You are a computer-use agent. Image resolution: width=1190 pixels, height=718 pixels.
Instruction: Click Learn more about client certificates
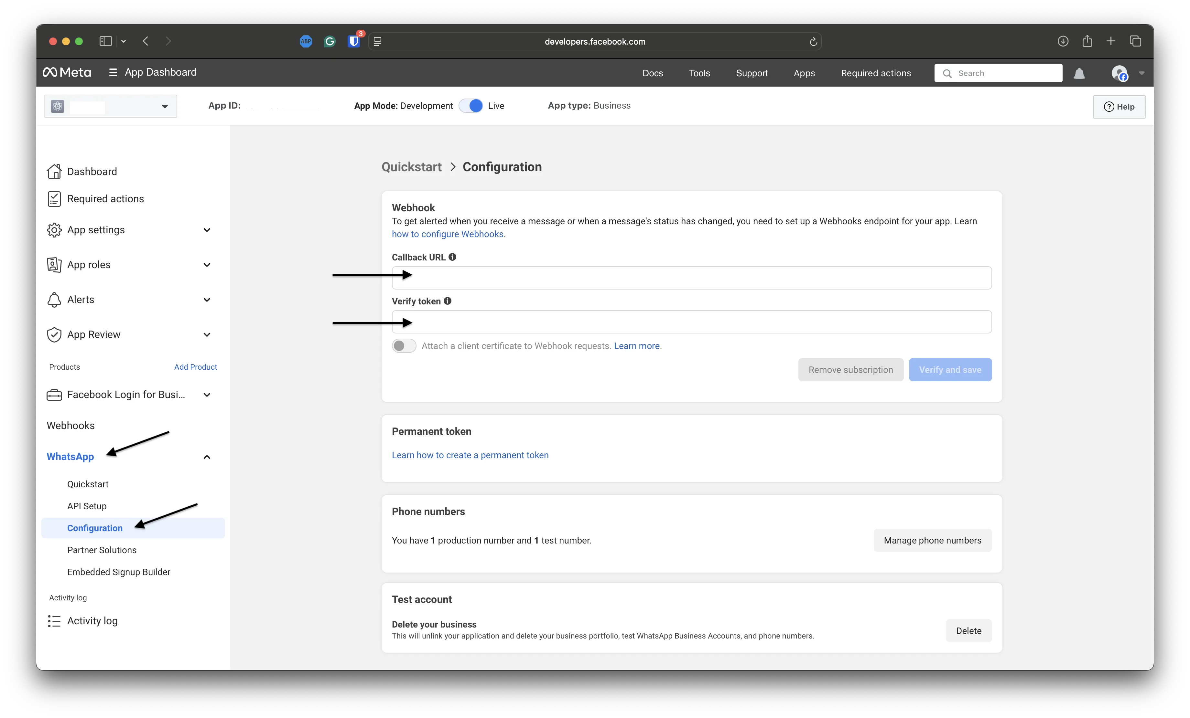(x=636, y=346)
